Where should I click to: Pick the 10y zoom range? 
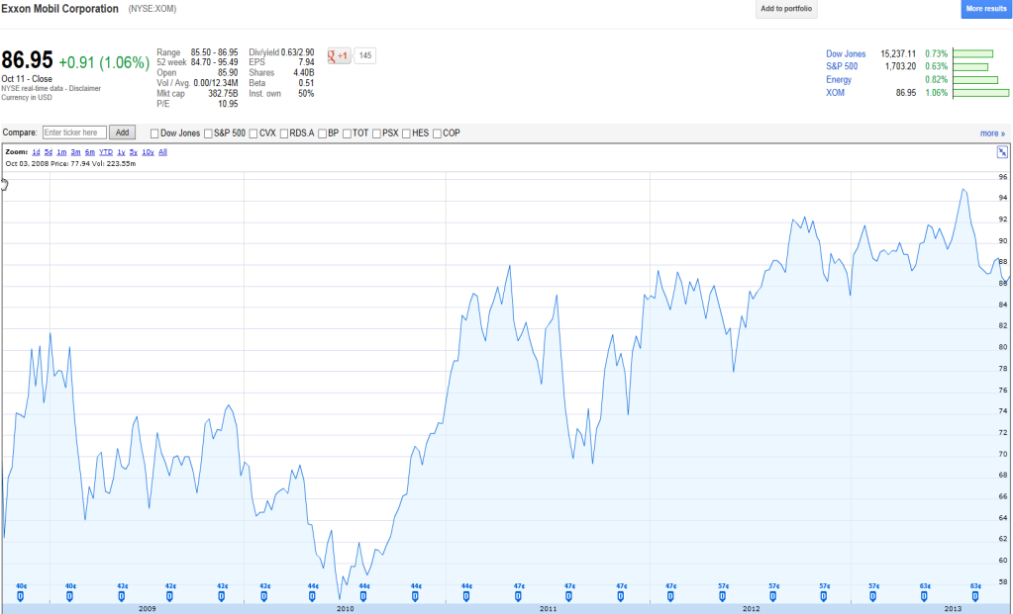pyautogui.click(x=148, y=152)
